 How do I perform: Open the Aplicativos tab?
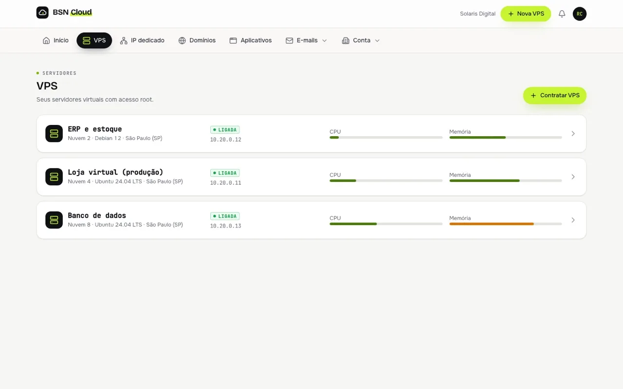pos(251,40)
